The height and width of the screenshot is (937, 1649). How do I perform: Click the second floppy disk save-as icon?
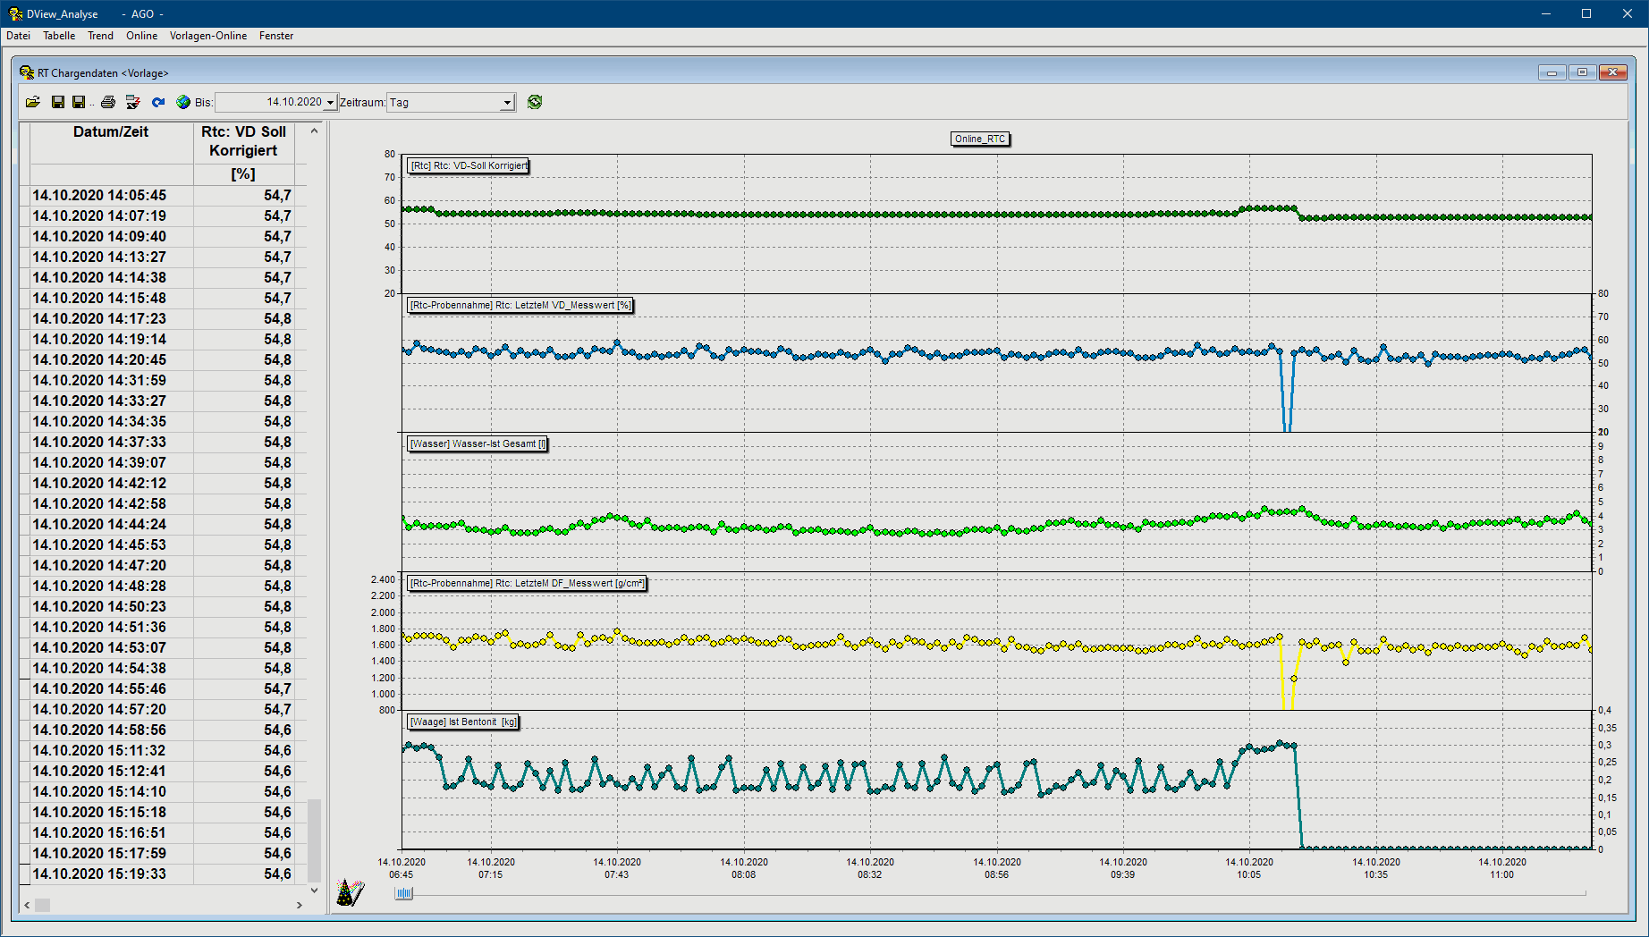pos(79,102)
